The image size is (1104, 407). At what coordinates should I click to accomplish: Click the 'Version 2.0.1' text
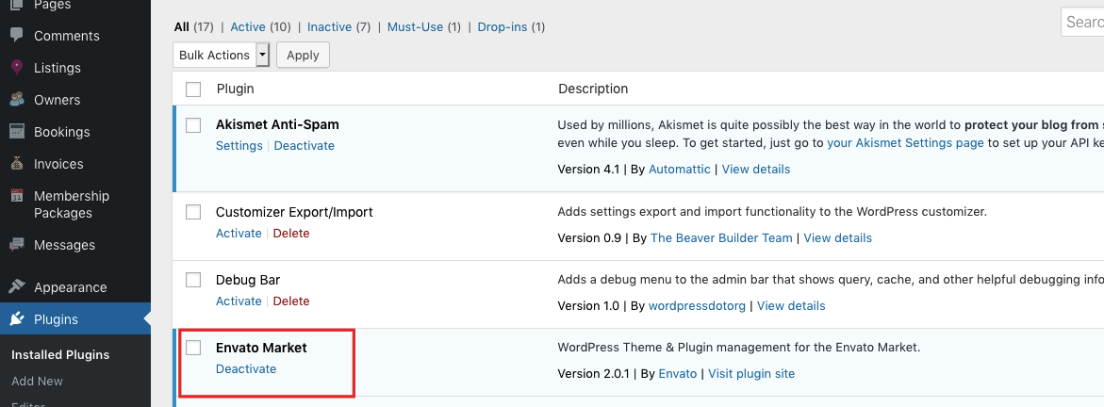point(596,373)
